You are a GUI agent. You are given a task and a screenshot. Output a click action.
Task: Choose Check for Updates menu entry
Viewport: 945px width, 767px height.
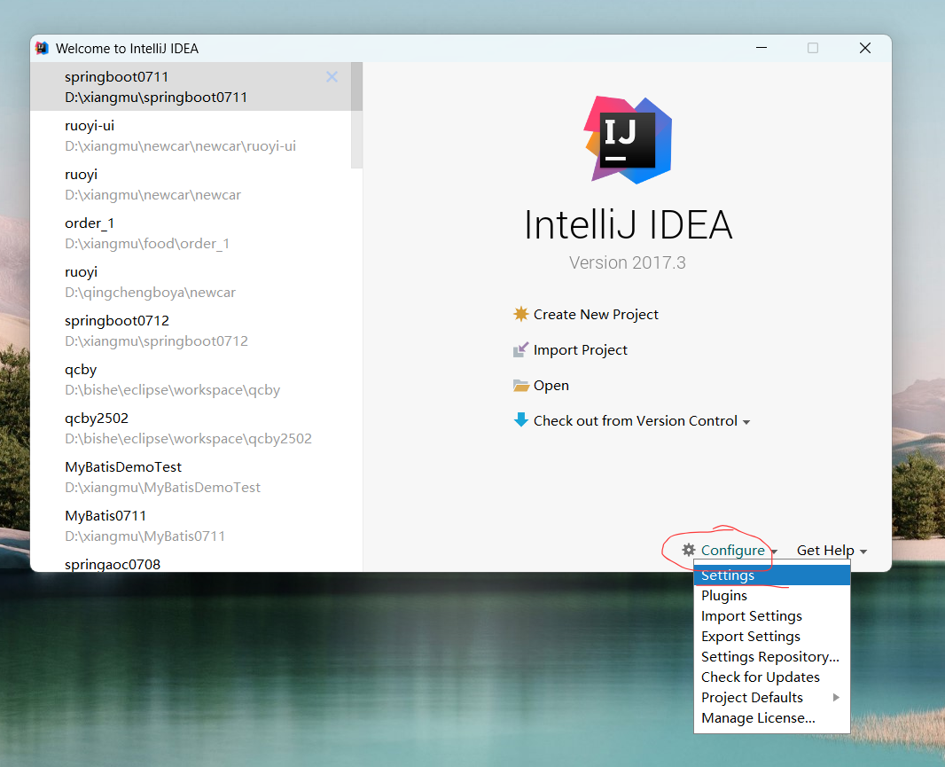772,677
